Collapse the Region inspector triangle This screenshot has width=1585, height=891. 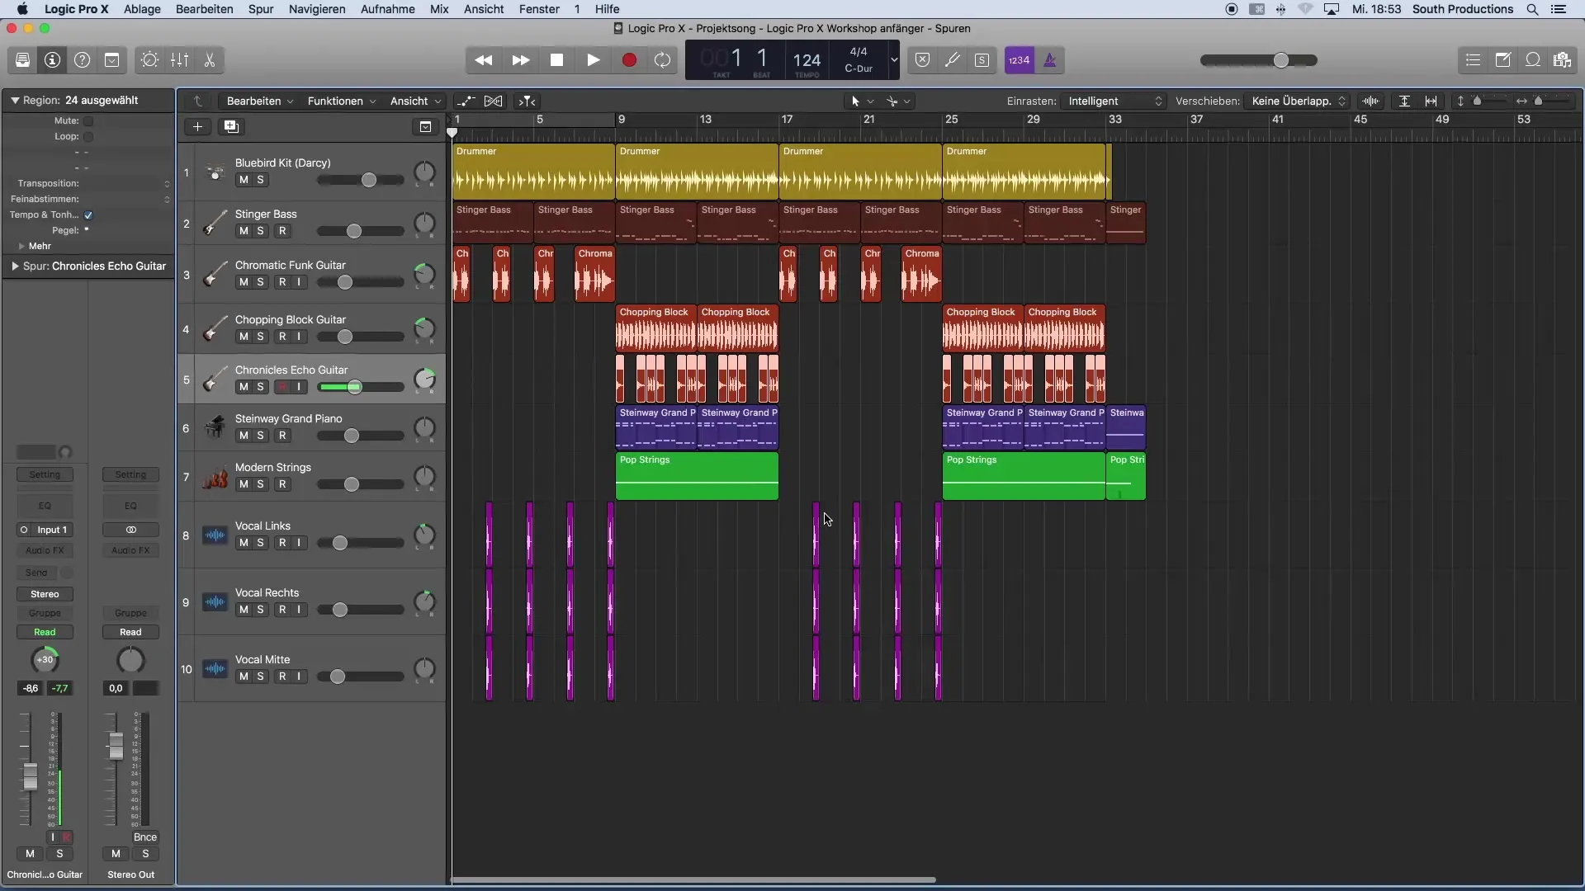click(x=15, y=101)
